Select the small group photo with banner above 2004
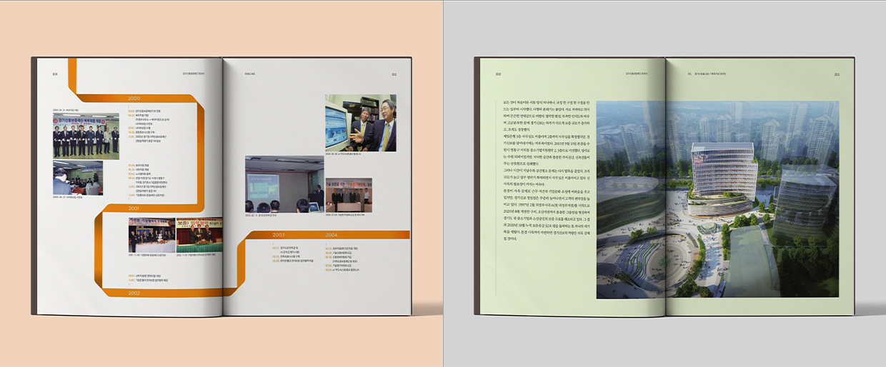 (349, 195)
